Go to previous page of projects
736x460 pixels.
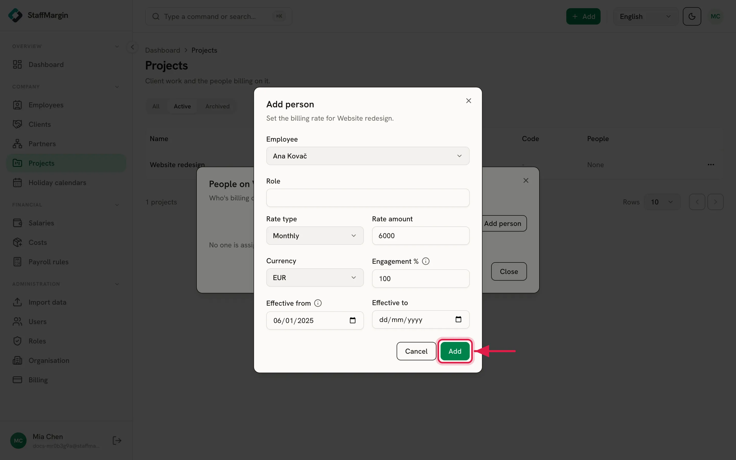[x=697, y=202]
